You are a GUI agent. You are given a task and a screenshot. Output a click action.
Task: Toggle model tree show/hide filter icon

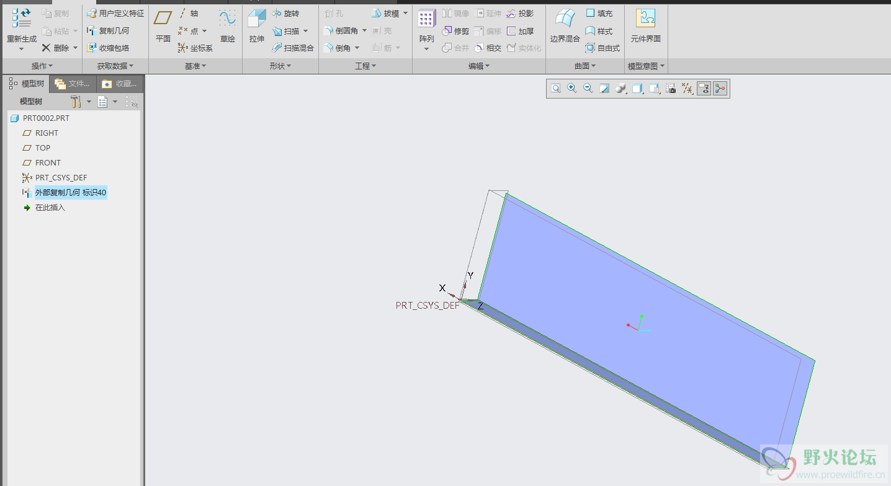132,102
